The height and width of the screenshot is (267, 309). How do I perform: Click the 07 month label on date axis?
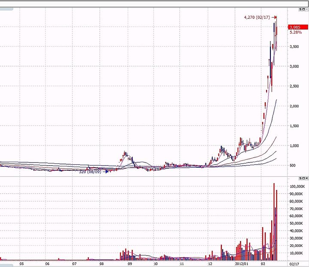pyautogui.click(x=74, y=264)
